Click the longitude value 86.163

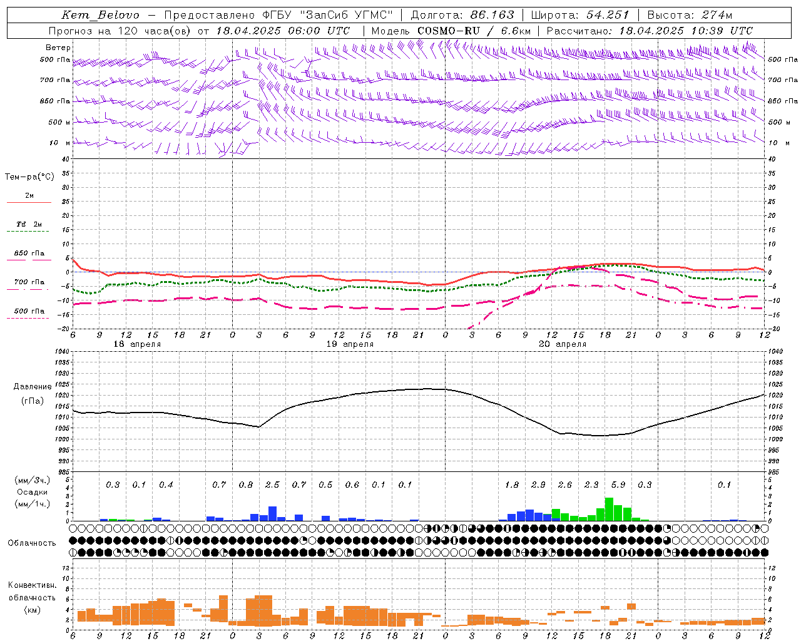pyautogui.click(x=492, y=15)
